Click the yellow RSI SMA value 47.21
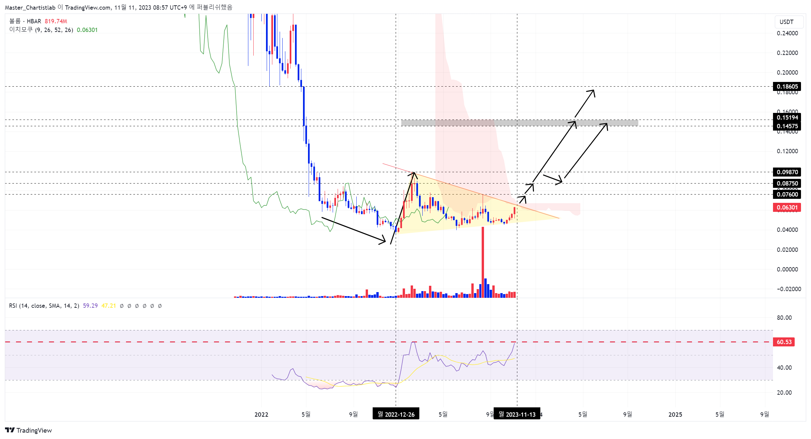The width and height of the screenshot is (811, 439). tap(109, 305)
